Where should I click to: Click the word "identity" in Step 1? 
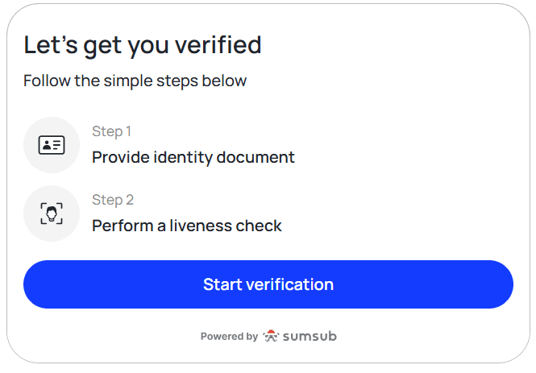[x=184, y=157]
